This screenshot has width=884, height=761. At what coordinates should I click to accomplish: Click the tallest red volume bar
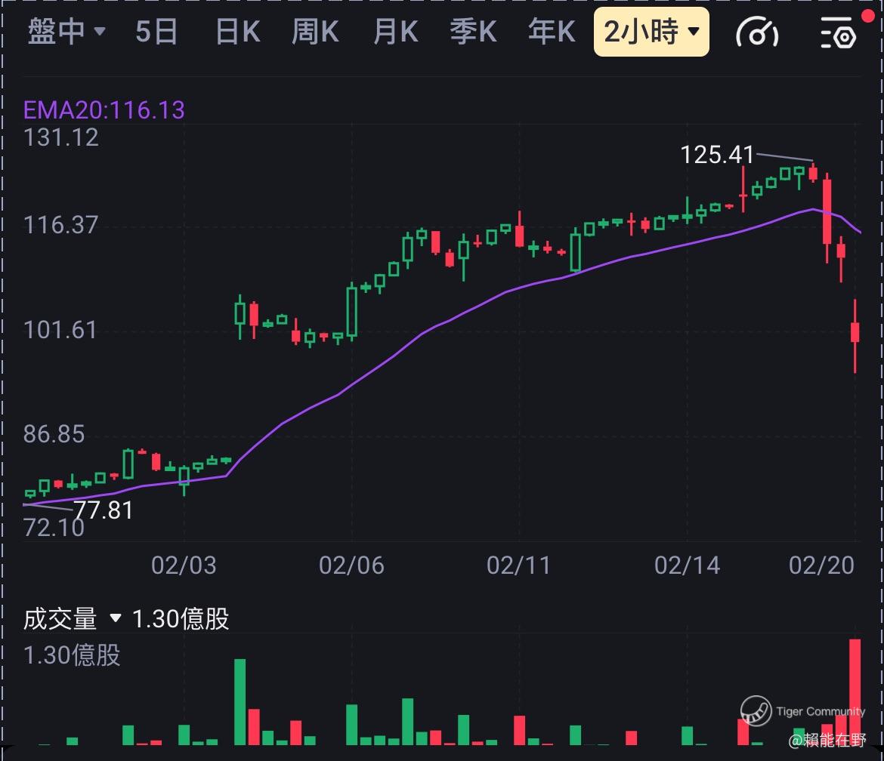point(855,692)
